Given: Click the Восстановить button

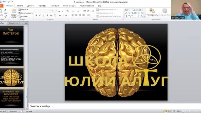Looking at the screenshot, I should (x=25, y=13).
